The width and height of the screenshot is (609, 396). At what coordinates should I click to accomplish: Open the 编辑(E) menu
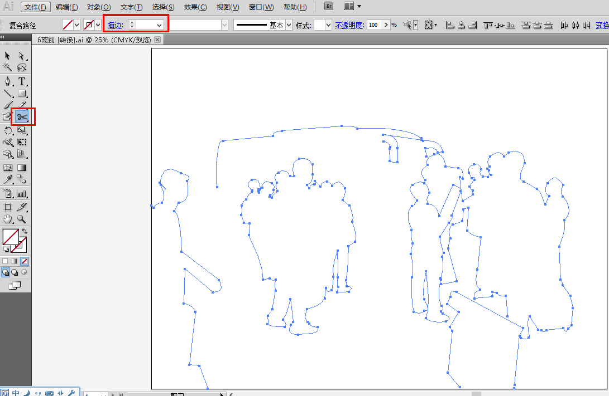click(66, 7)
